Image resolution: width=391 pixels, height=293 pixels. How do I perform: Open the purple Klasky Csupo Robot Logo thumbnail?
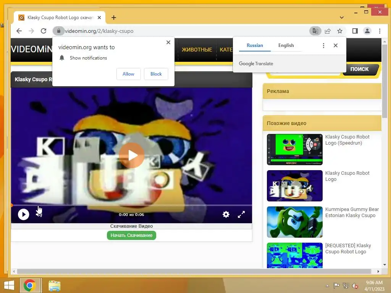pos(294,186)
